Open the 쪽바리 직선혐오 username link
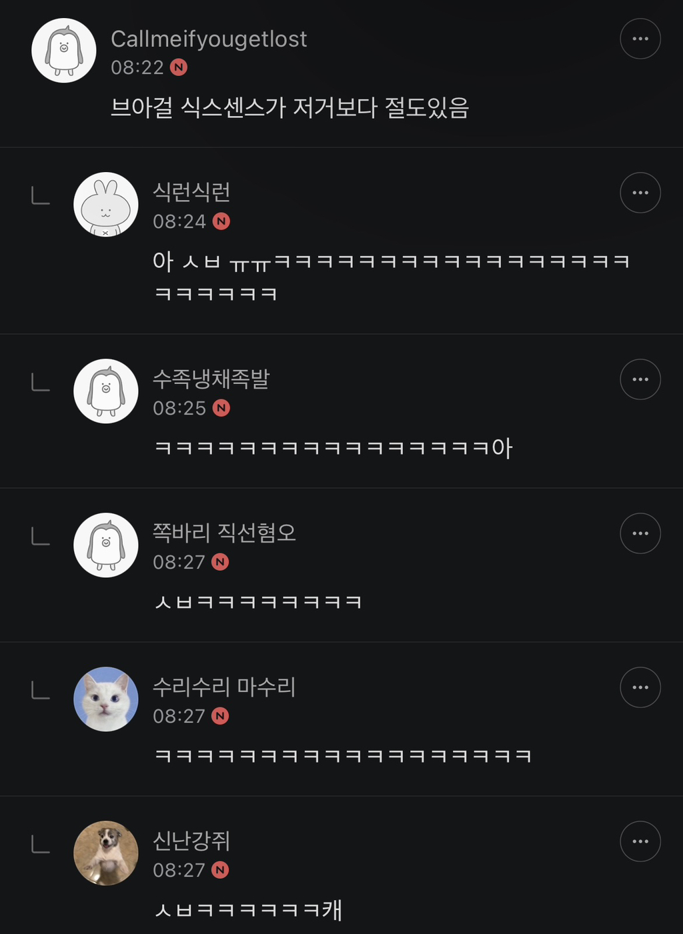 (x=224, y=533)
